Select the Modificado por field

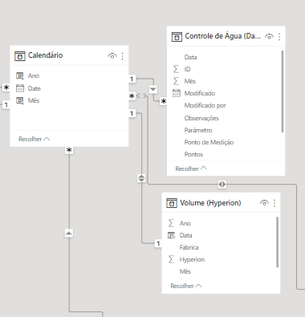click(x=205, y=105)
